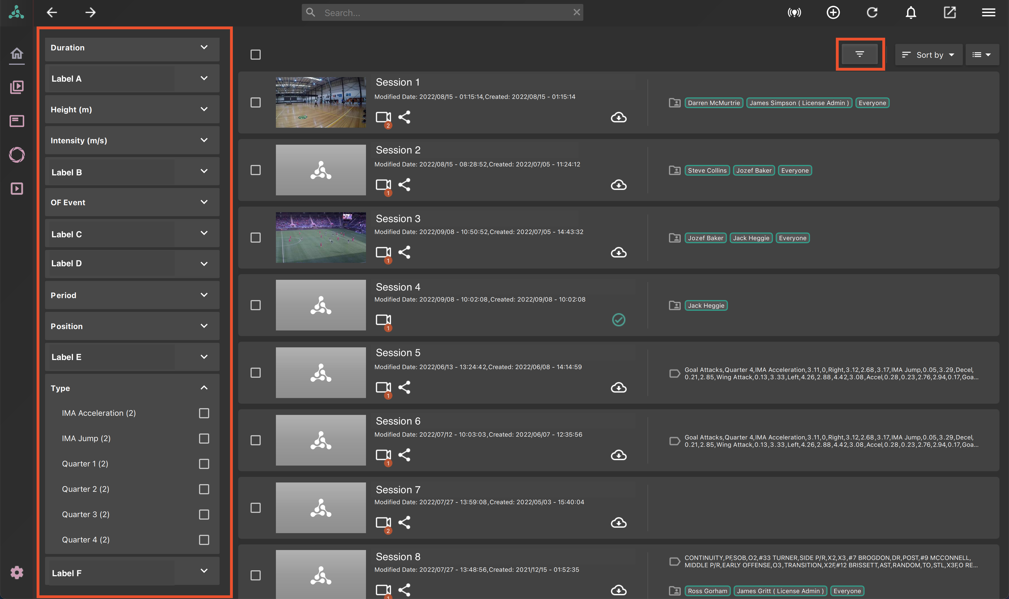
Task: Click the folder icon for Session 1
Action: [x=675, y=103]
